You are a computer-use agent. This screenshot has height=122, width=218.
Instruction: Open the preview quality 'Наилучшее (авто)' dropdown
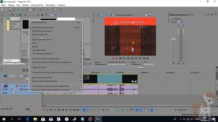(x=126, y=15)
